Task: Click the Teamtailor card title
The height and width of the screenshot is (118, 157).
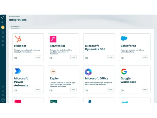Action: tap(57, 46)
